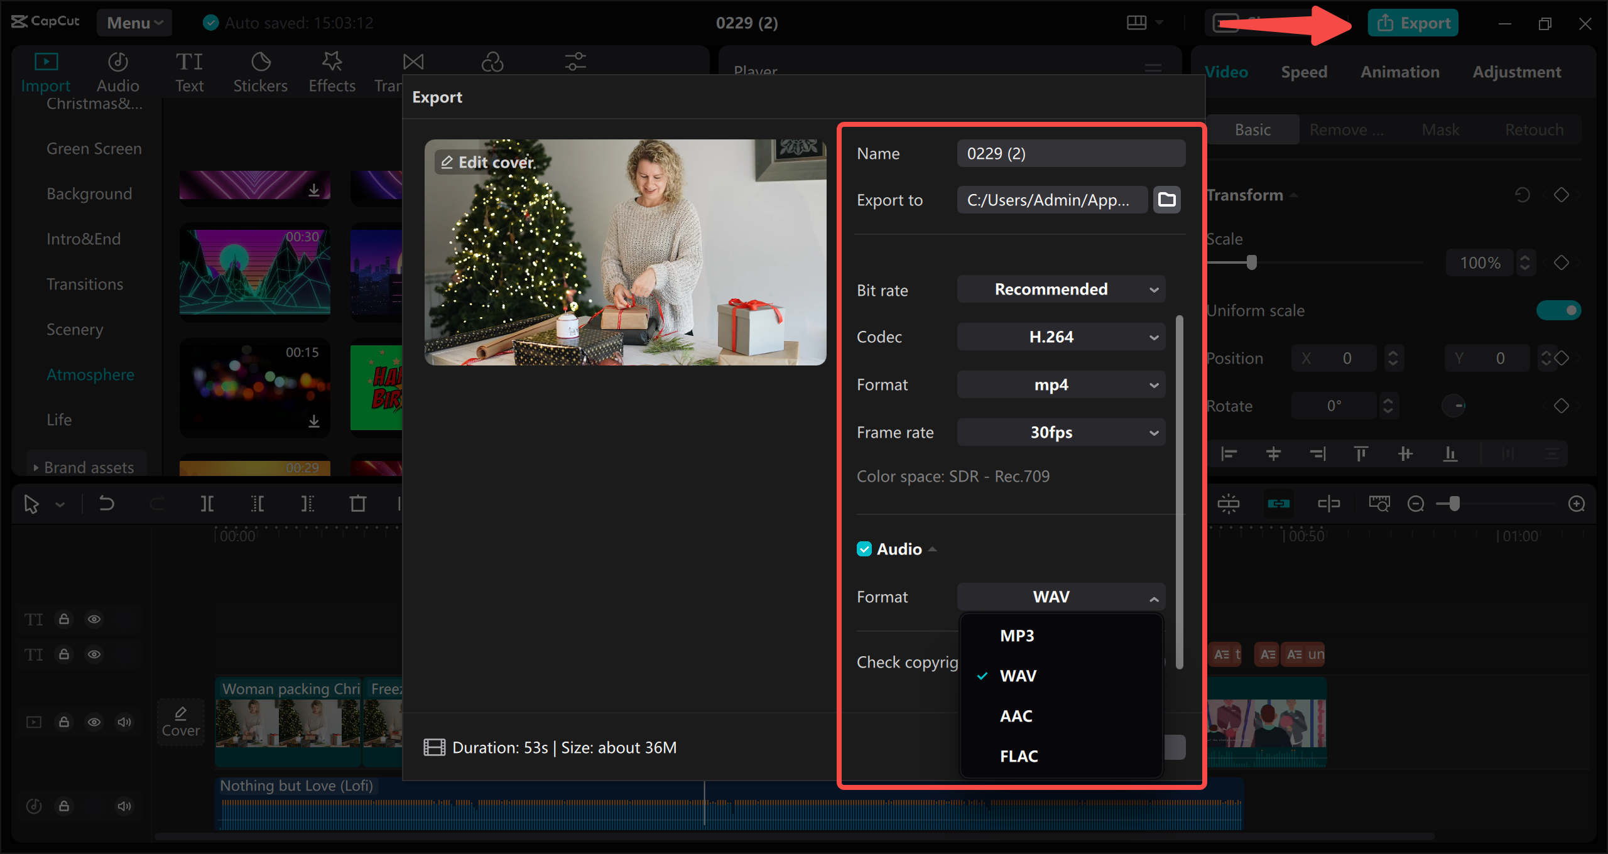Click the Scale slider handle

tap(1251, 262)
